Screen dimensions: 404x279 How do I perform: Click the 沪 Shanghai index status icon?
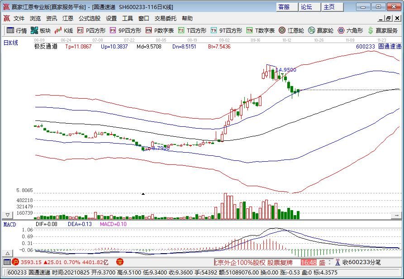15,262
